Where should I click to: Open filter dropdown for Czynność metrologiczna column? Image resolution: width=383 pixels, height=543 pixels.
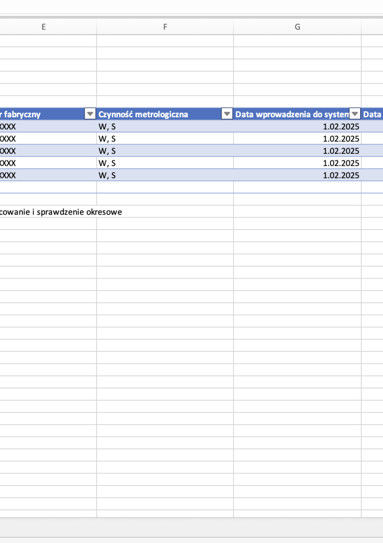(x=227, y=114)
